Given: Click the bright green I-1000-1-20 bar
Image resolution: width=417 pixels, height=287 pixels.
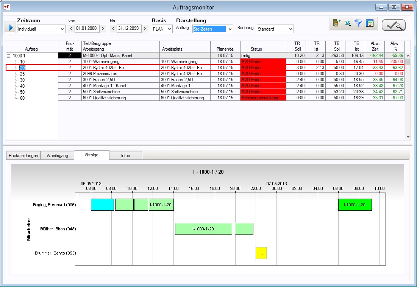Looking at the screenshot, I should pyautogui.click(x=355, y=205).
